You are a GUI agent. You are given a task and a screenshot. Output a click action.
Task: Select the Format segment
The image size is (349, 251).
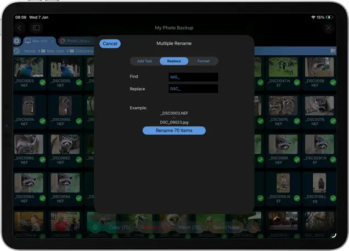(x=204, y=61)
